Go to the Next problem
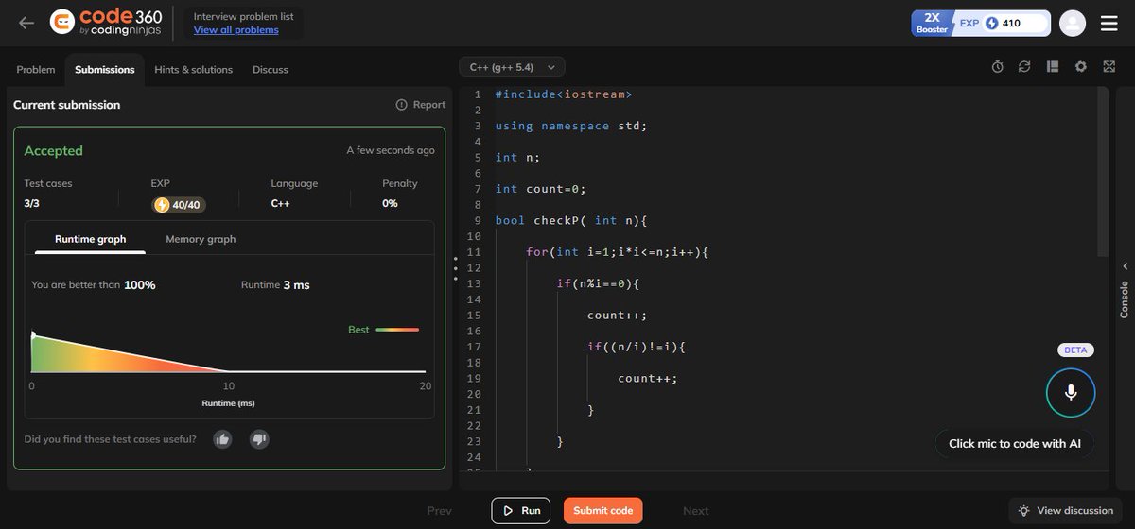 (x=696, y=511)
